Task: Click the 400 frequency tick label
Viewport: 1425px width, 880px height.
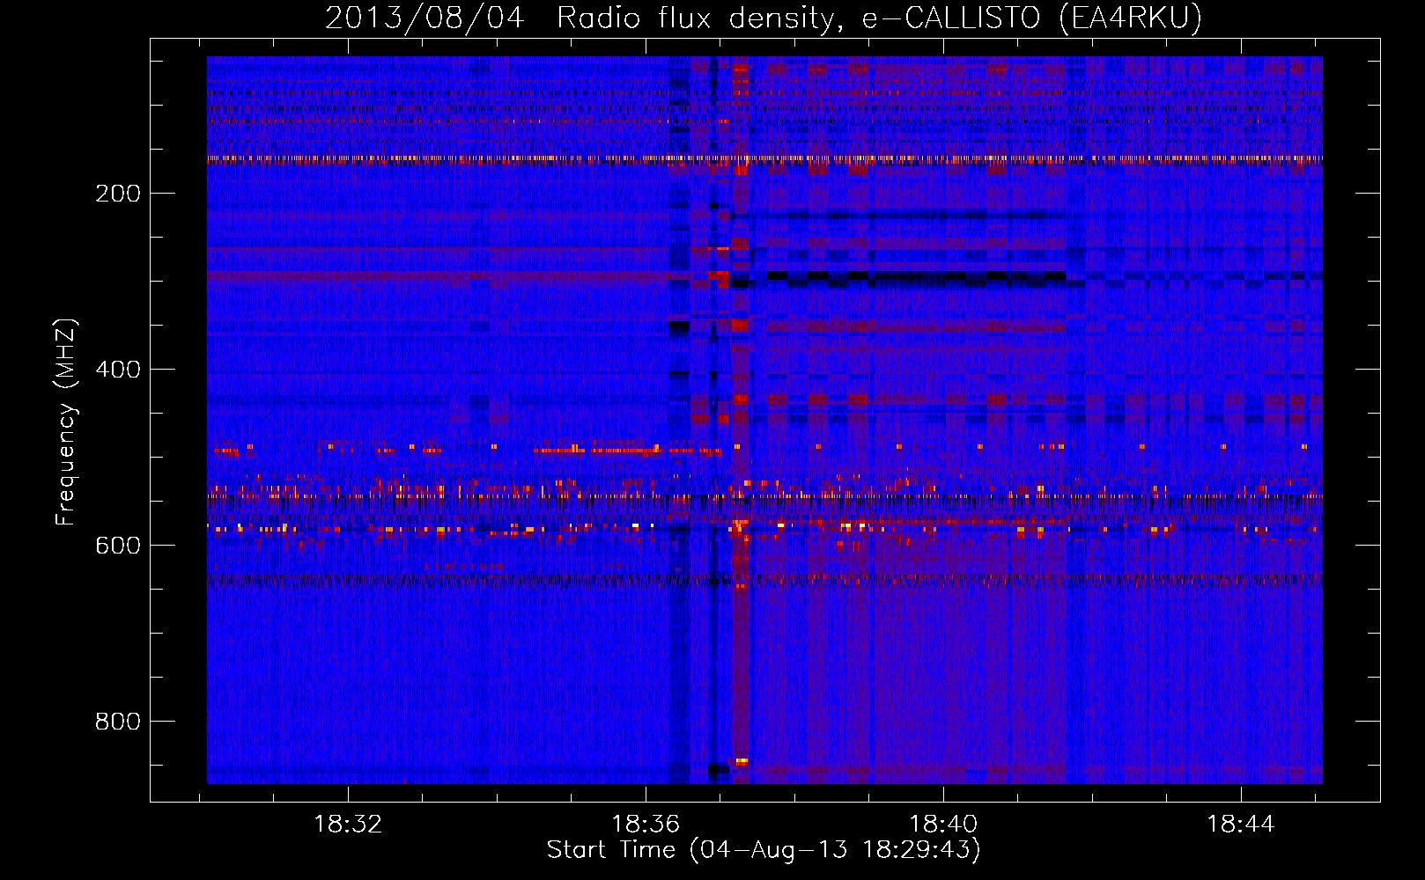Action: 118,370
